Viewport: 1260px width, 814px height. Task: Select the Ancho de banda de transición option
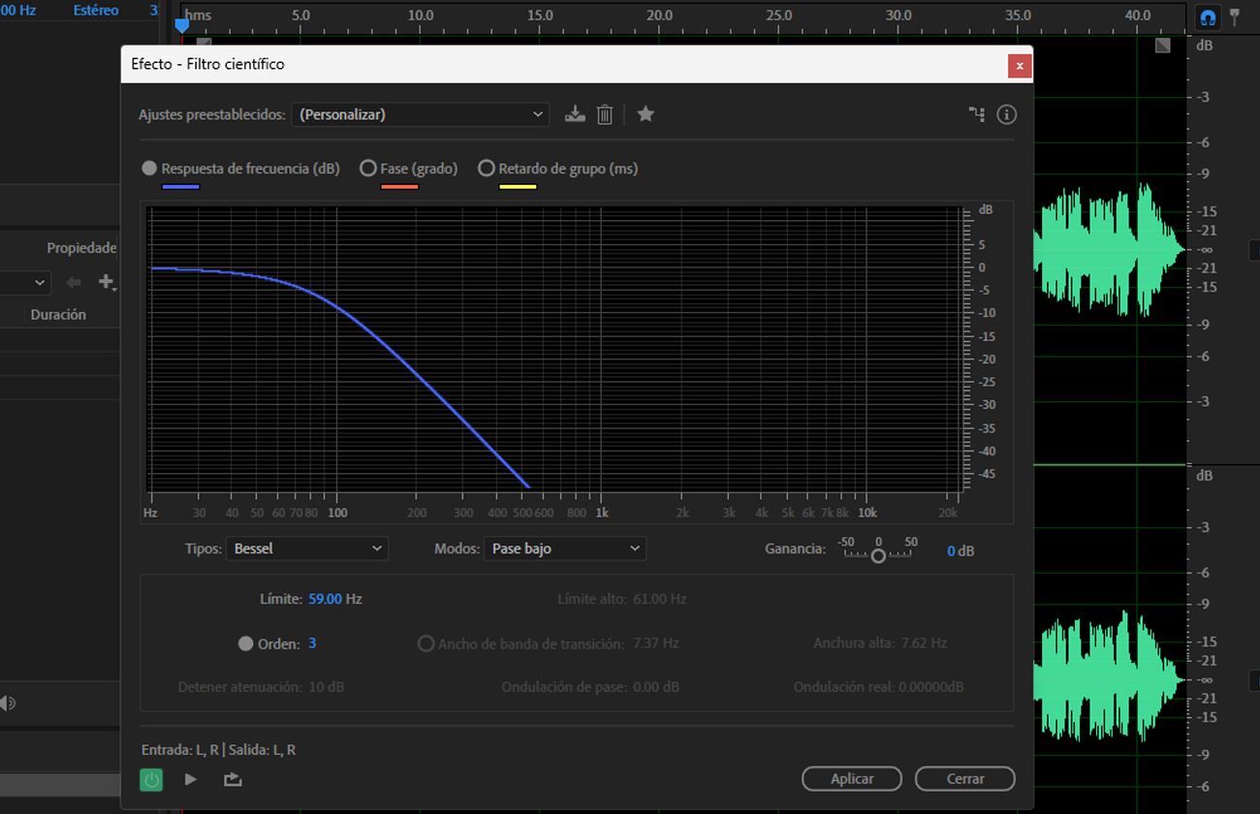tap(425, 643)
